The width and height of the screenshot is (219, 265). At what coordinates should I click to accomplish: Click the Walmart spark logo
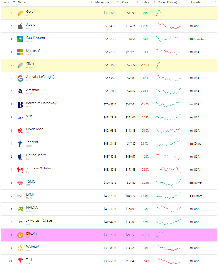(x=20, y=248)
